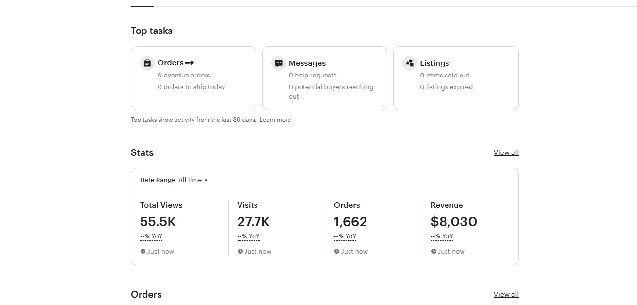Click '0 help requests' text
This screenshot has height=305, width=637.
click(313, 75)
